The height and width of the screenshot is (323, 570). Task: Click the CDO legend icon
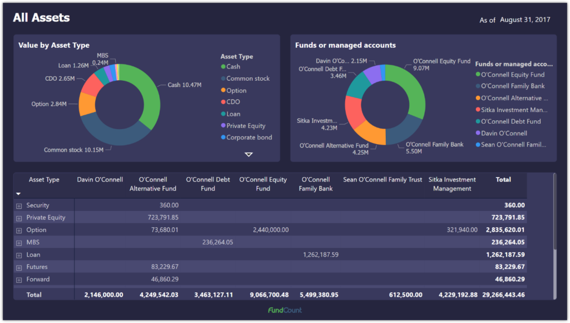[224, 102]
